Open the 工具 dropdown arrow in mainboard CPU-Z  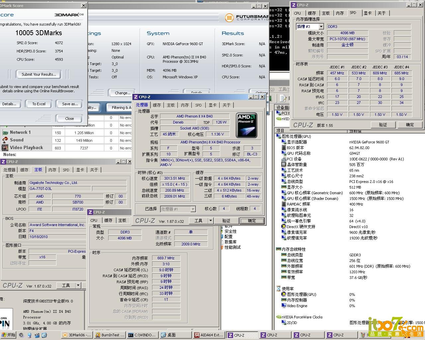(x=78, y=285)
